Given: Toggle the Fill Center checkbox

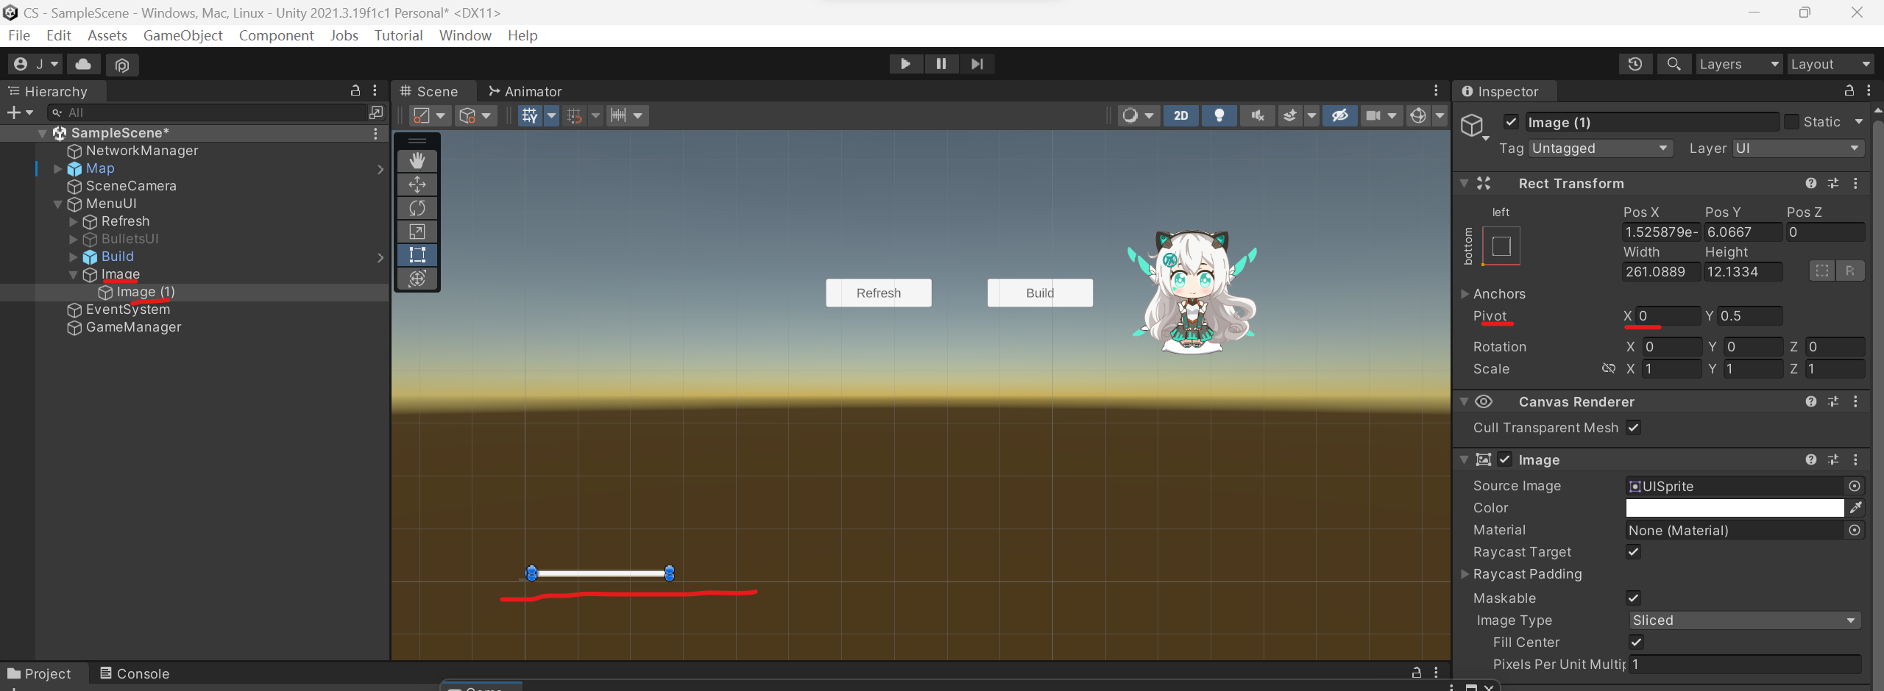Looking at the screenshot, I should click(1636, 642).
